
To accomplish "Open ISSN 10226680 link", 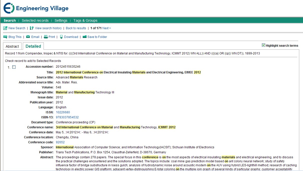I will click(63, 112).
